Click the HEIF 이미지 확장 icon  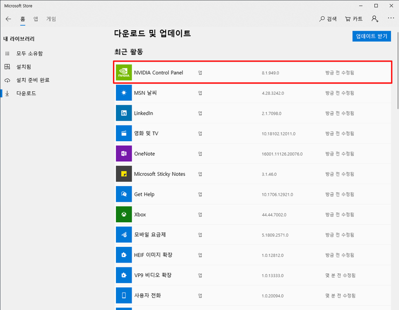point(123,255)
